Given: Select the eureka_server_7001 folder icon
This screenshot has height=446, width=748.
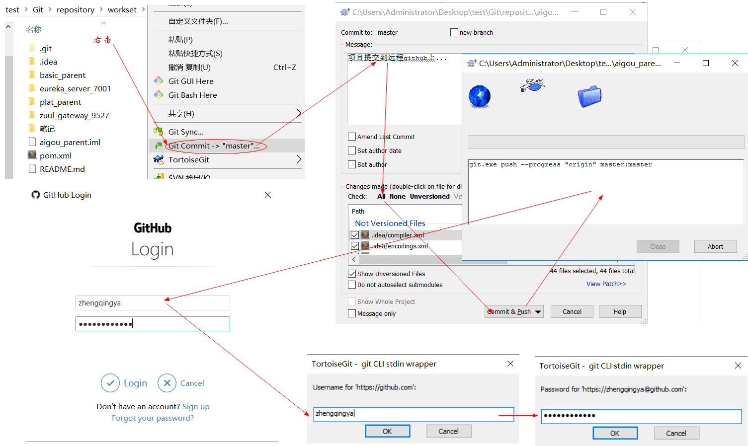Looking at the screenshot, I should coord(32,88).
